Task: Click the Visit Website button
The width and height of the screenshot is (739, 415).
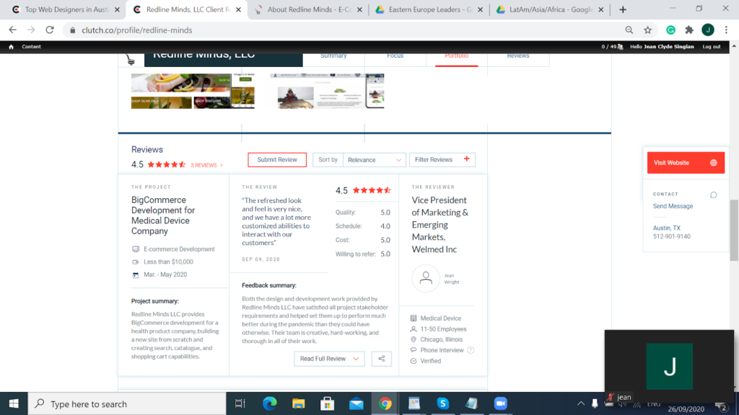Action: (686, 163)
